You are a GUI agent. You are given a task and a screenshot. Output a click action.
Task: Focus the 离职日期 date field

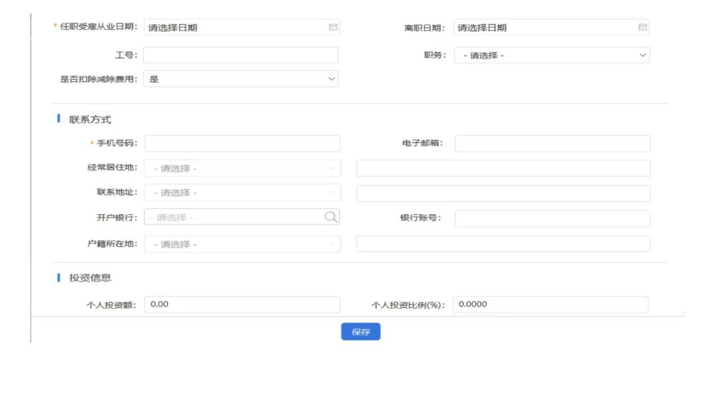[x=551, y=27]
